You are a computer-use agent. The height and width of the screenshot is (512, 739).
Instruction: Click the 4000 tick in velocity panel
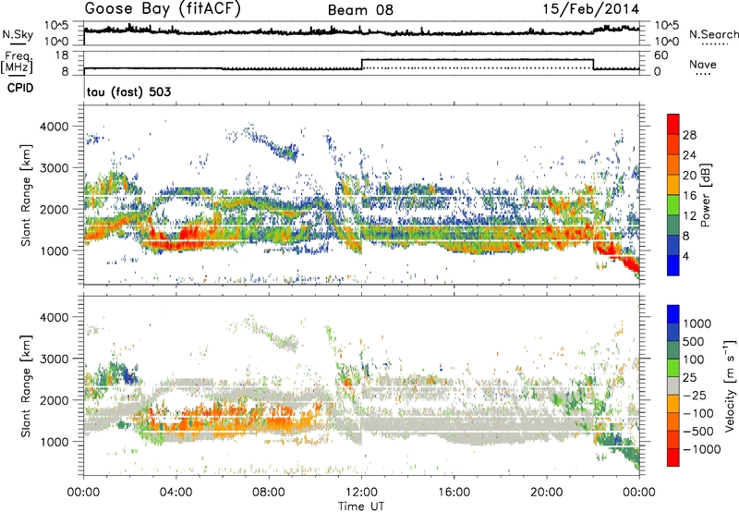coord(55,317)
